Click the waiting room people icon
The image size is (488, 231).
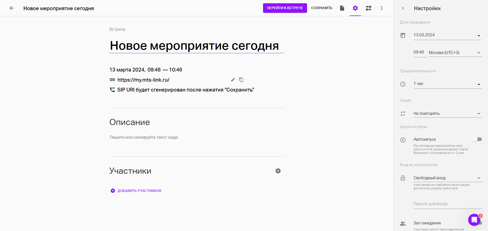click(403, 224)
